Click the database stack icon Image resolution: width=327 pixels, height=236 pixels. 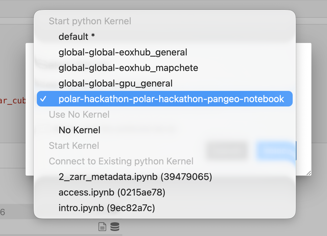[115, 227]
